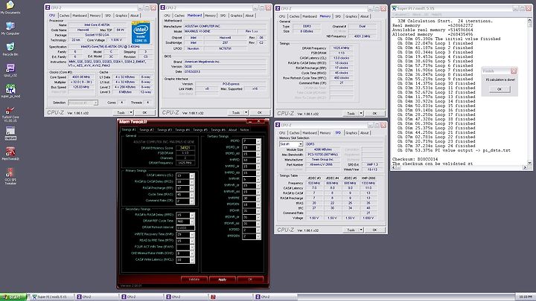
Task: Open the My Documents desktop icon
Action: 10,7
